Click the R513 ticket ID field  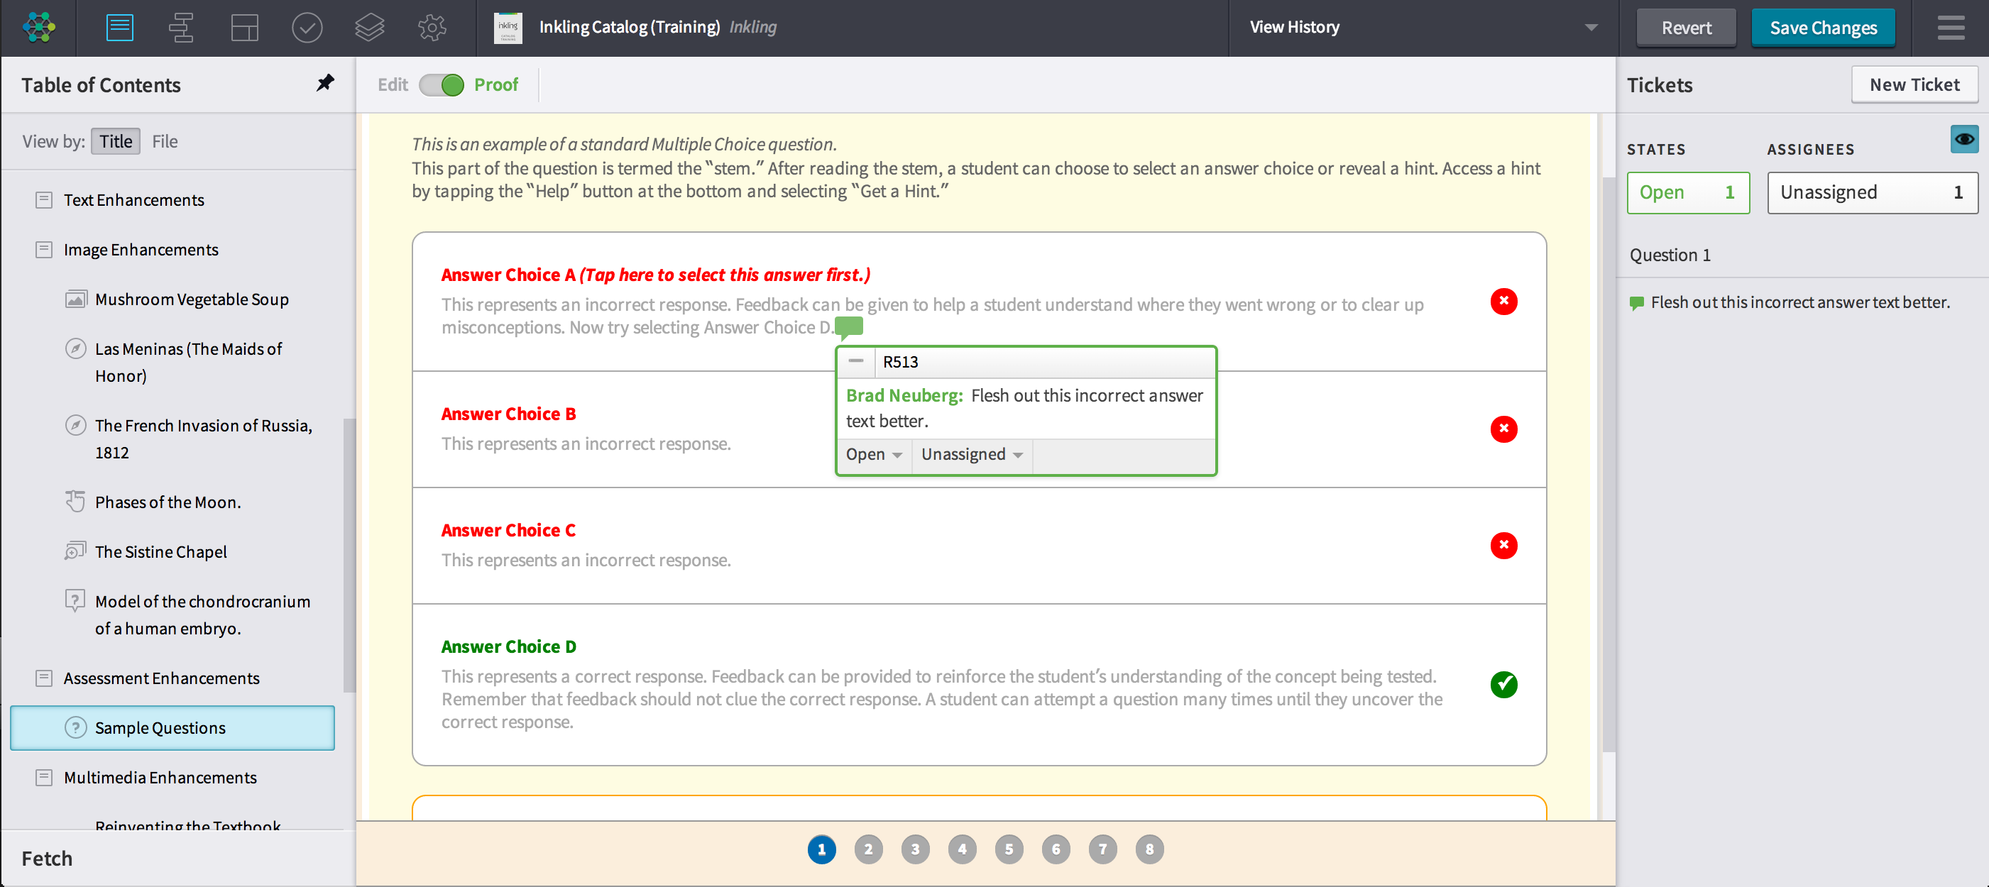point(1045,361)
